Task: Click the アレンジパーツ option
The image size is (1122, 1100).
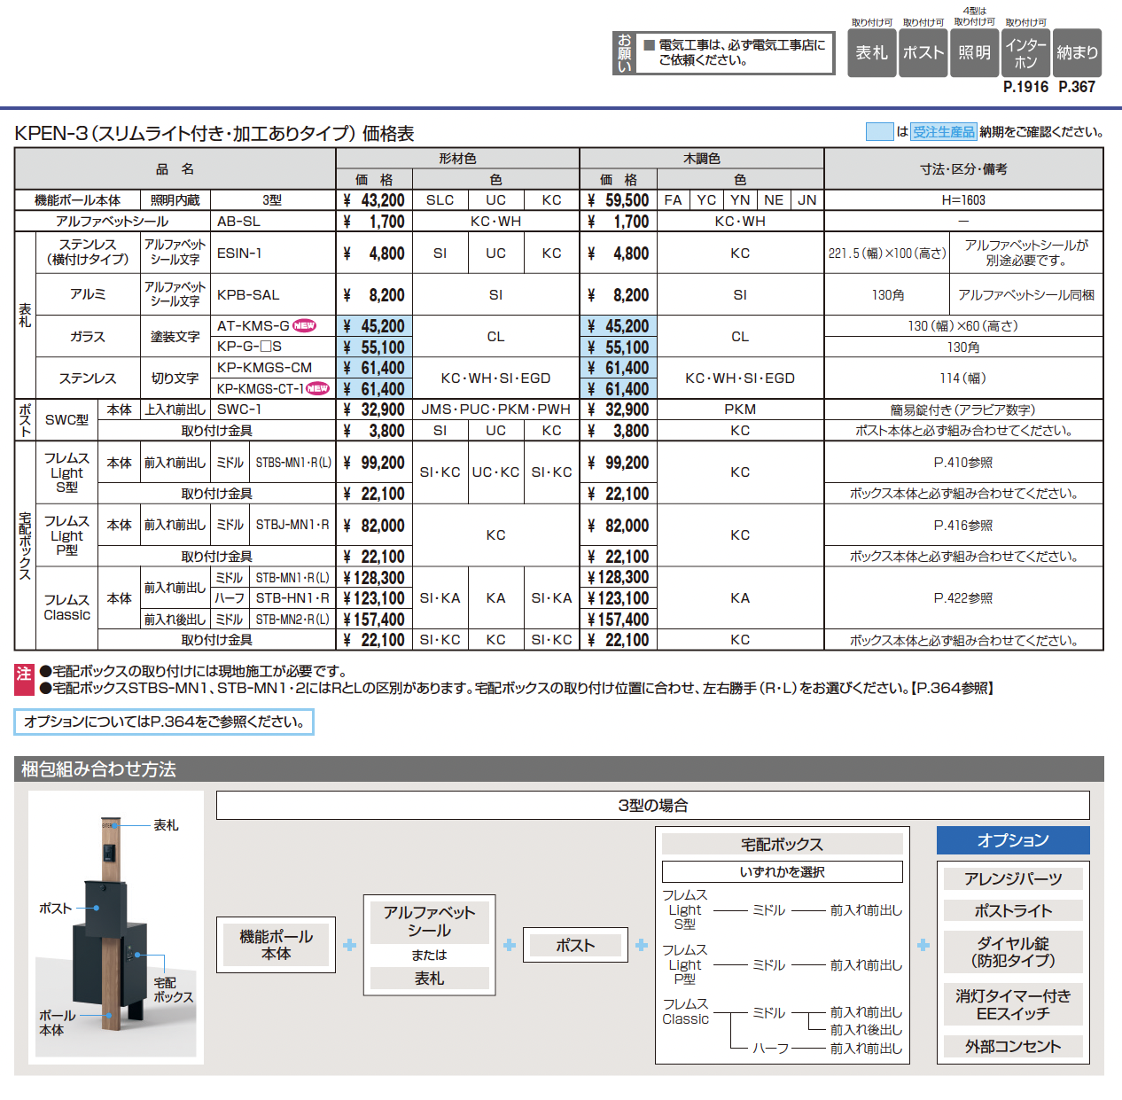Action: click(x=1013, y=878)
